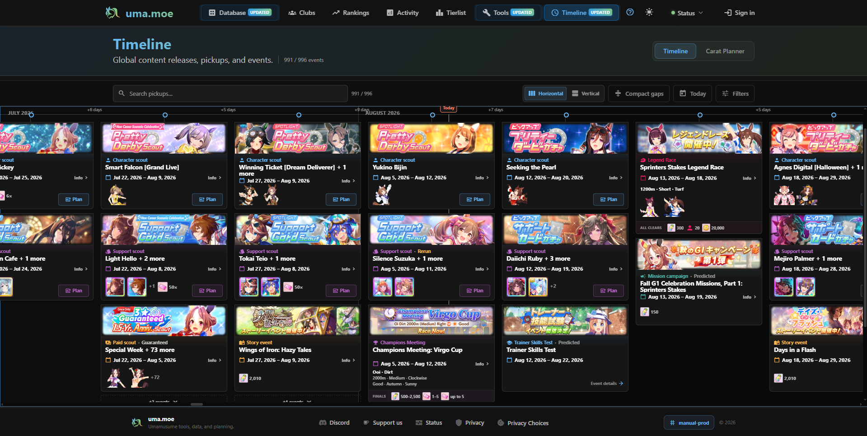867x436 pixels.
Task: Open the Status dropdown in header
Action: point(687,13)
